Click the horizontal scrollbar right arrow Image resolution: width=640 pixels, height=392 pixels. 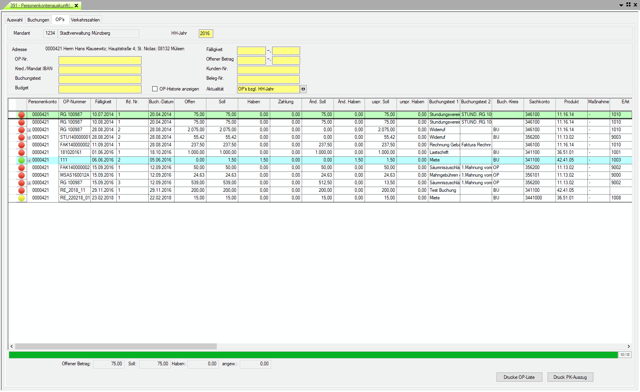tap(628, 347)
